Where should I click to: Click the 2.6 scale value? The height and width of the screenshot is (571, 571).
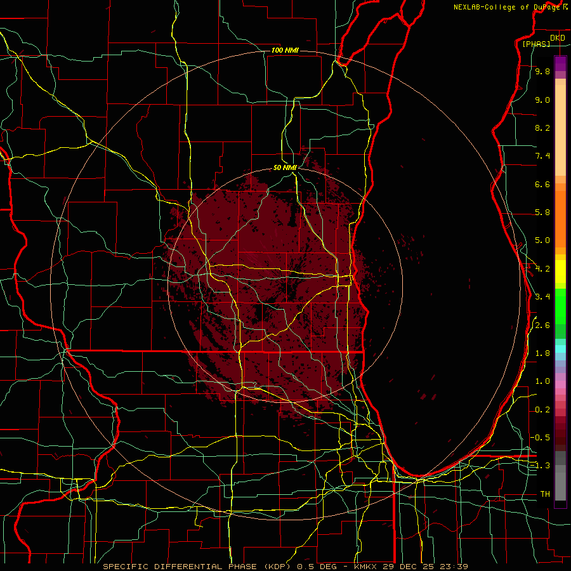tap(542, 325)
